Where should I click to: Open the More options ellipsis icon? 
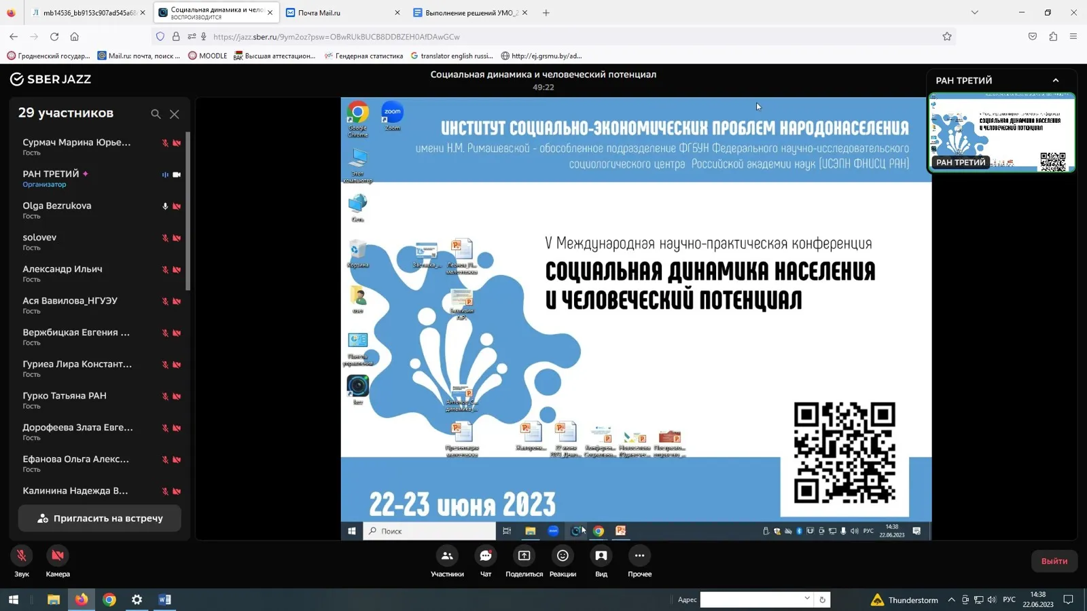coord(639,556)
